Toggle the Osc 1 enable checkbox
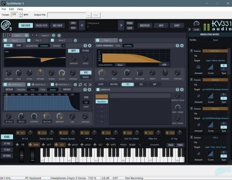 point(29,40)
